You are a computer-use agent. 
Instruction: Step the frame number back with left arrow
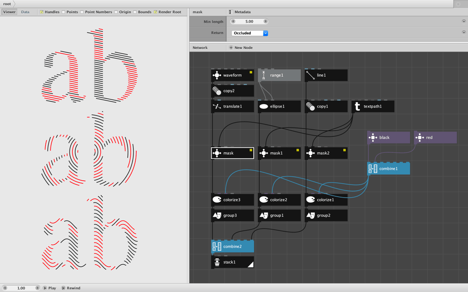(x=5, y=288)
